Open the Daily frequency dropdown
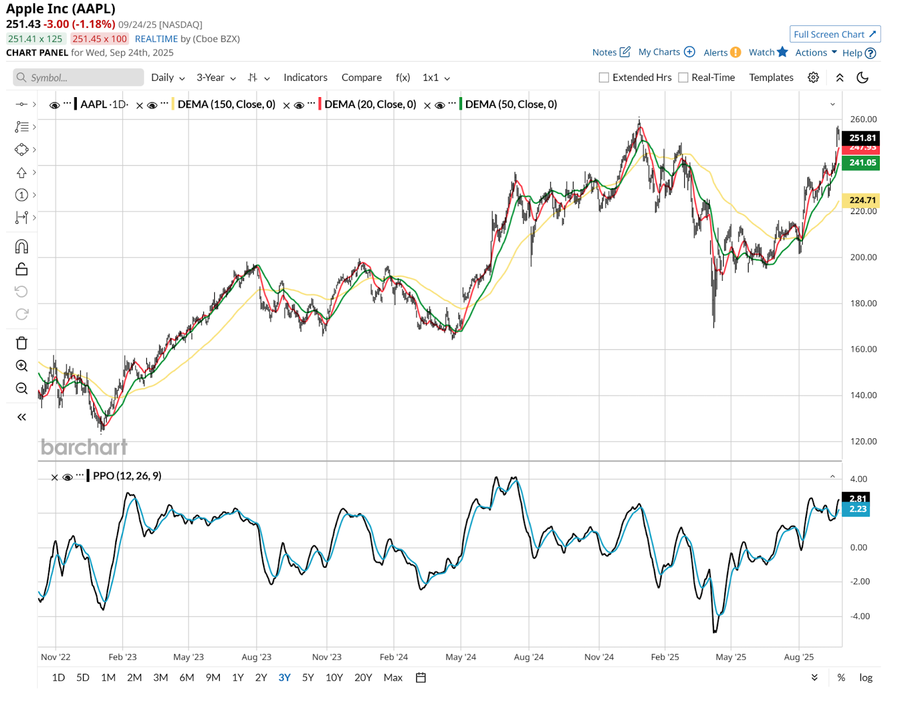Screen dimensions: 904x701 pos(168,77)
